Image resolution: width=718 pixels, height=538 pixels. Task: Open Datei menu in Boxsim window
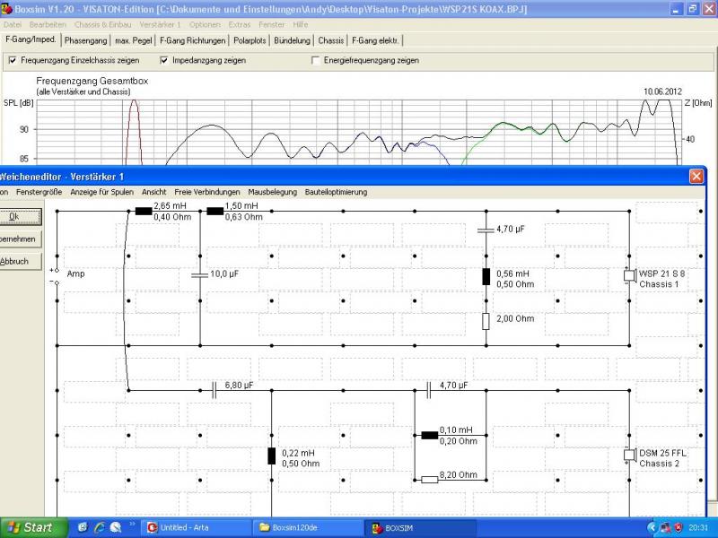(13, 25)
